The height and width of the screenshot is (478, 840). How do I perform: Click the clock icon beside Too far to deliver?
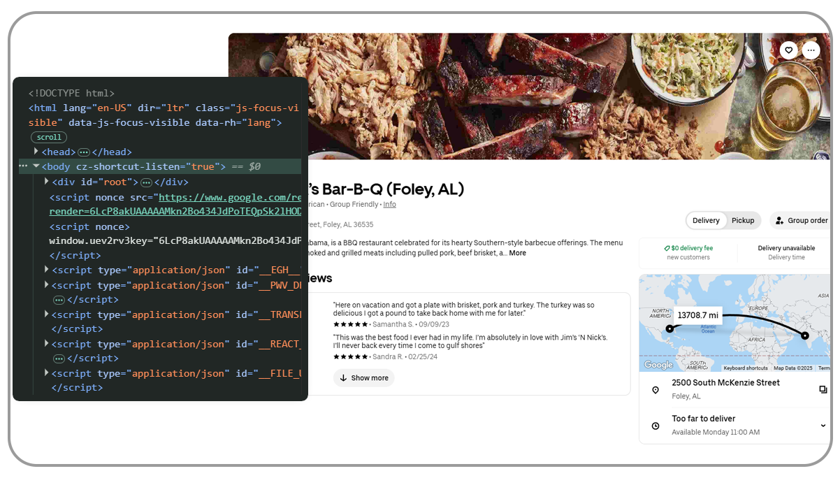[655, 426]
